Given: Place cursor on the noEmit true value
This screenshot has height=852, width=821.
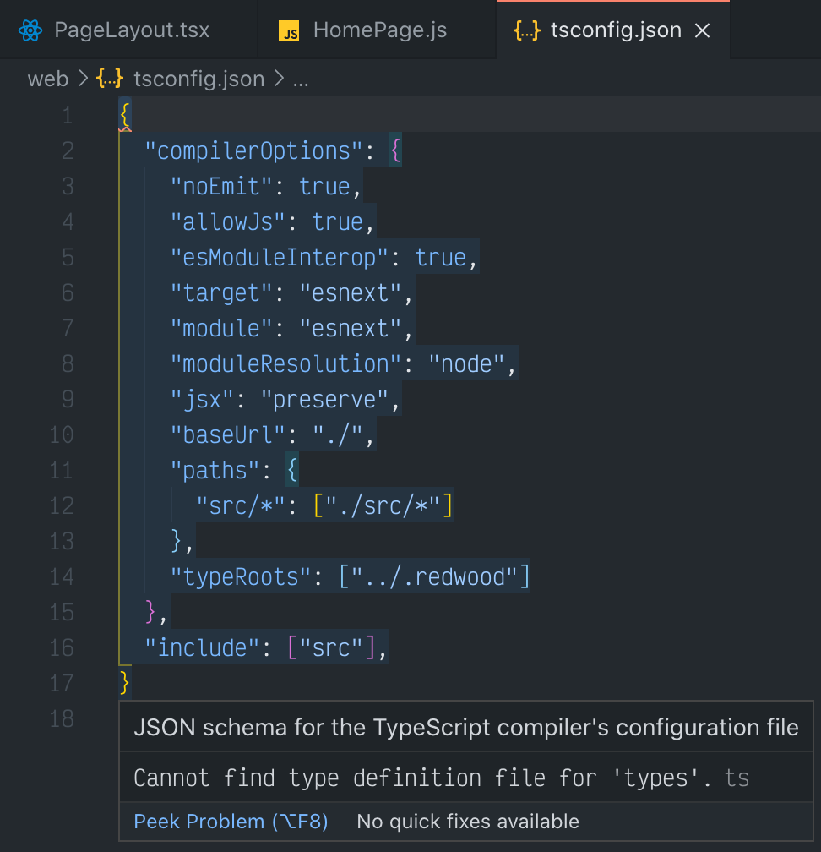Looking at the screenshot, I should (x=324, y=186).
